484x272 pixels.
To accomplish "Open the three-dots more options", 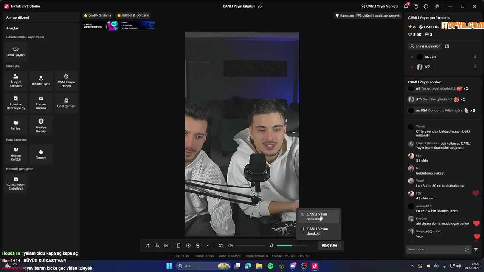I will point(207,246).
